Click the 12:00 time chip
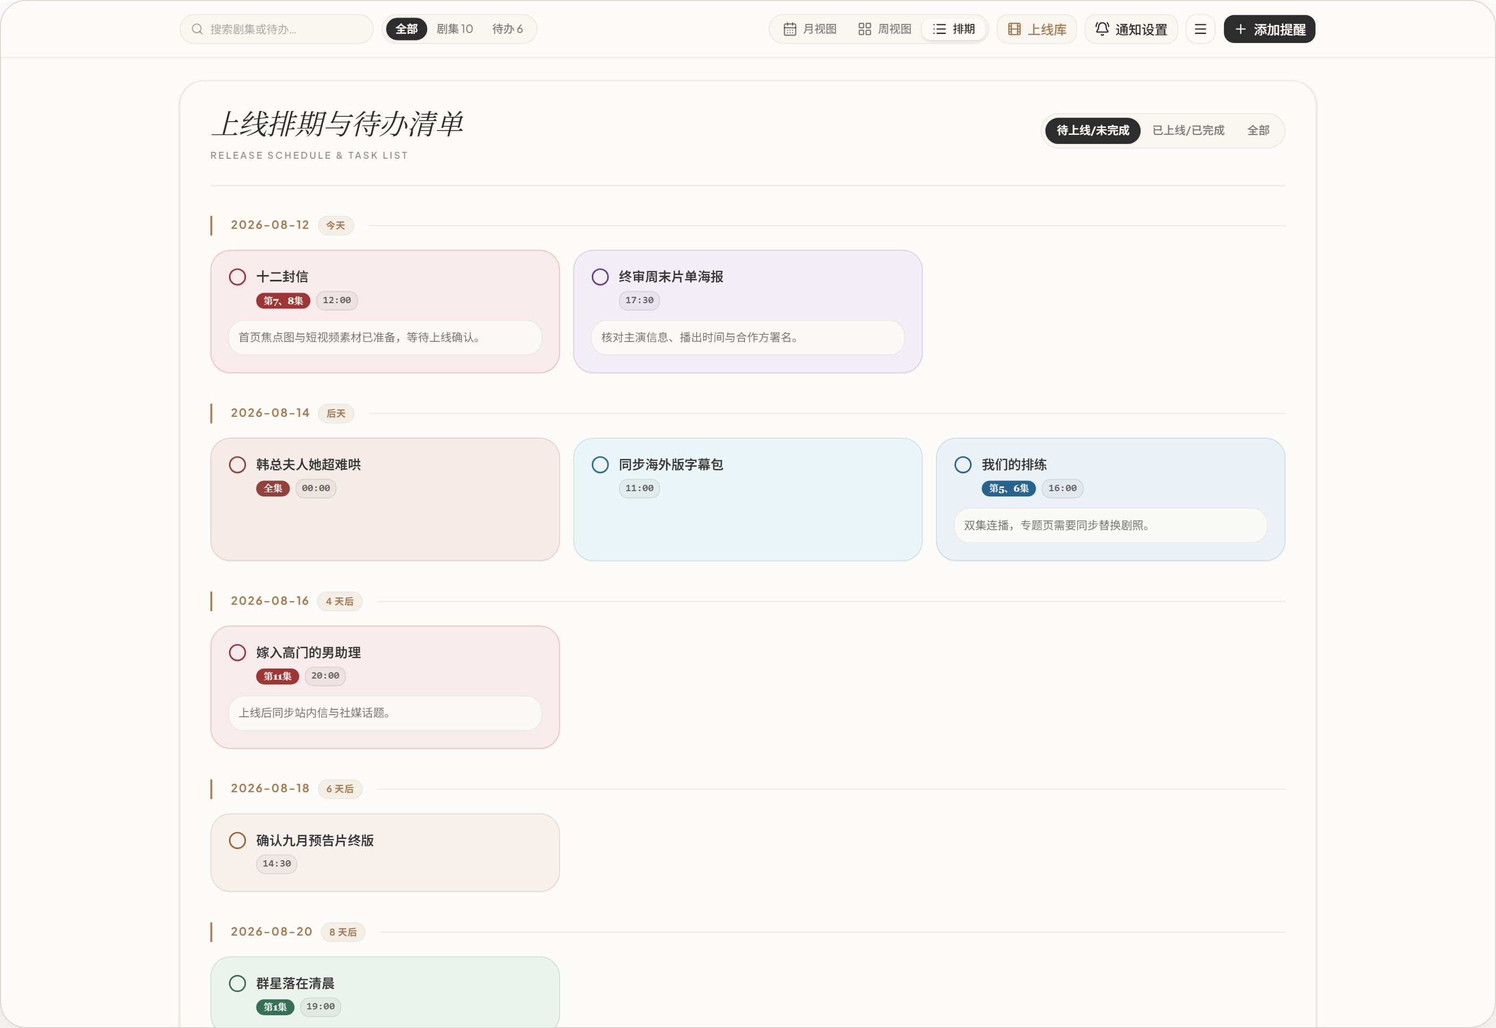 337,301
